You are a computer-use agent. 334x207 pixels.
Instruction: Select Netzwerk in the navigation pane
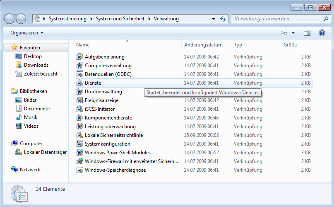[30, 170]
